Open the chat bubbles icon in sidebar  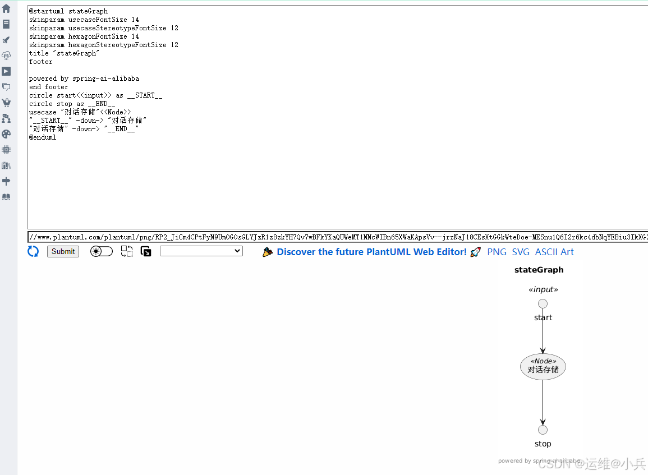point(6,87)
